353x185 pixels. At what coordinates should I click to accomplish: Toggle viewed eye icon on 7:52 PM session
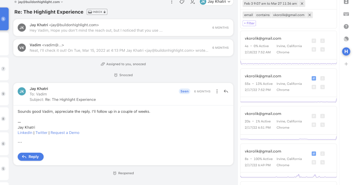point(314,78)
